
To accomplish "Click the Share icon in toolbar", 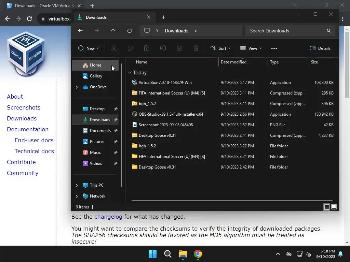I will click(179, 48).
